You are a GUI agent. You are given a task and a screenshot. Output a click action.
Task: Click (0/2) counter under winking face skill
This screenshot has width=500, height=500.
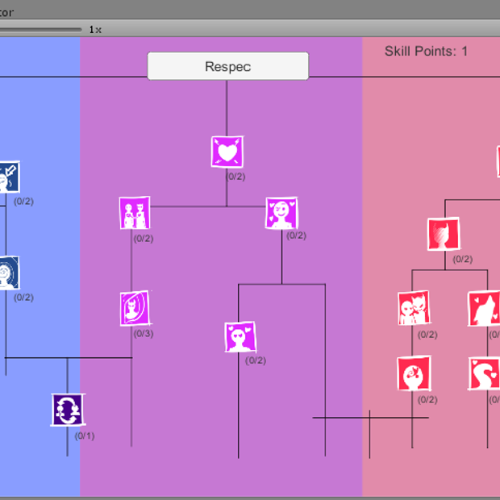tap(296, 235)
